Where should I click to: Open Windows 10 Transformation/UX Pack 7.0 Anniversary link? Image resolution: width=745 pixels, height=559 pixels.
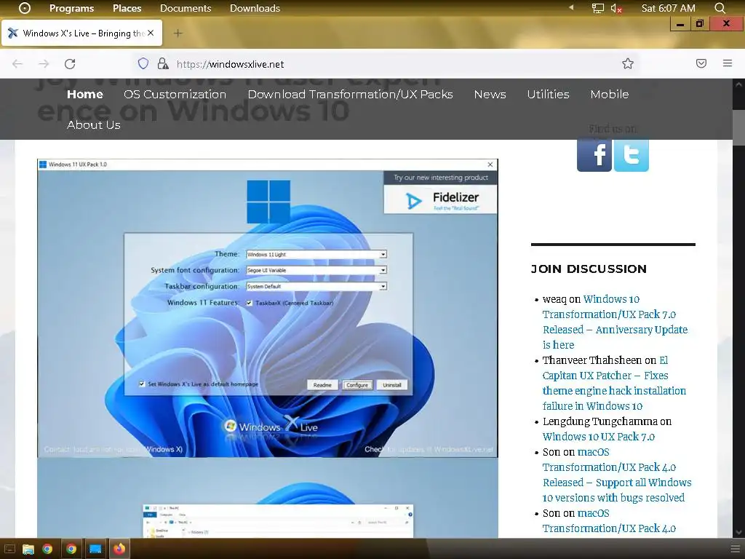615,322
